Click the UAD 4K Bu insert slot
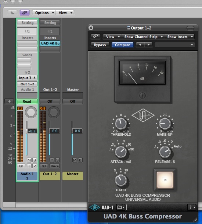 [x=50, y=43]
